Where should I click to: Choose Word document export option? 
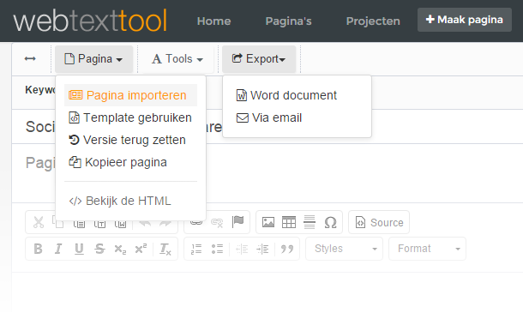(x=286, y=95)
